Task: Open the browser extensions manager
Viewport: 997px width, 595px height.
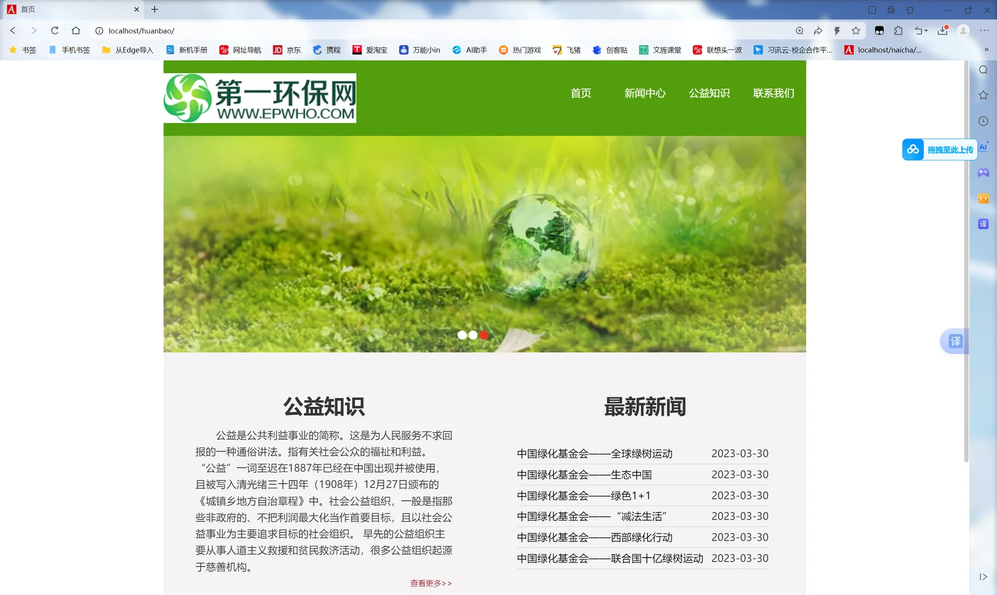Action: (898, 31)
